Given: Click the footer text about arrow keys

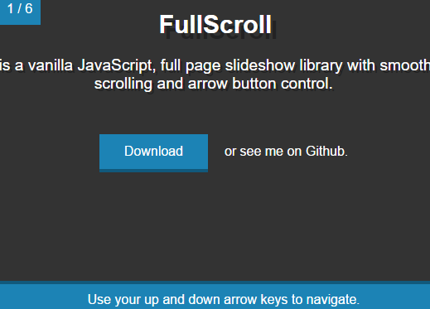Looking at the screenshot, I should pos(224,300).
